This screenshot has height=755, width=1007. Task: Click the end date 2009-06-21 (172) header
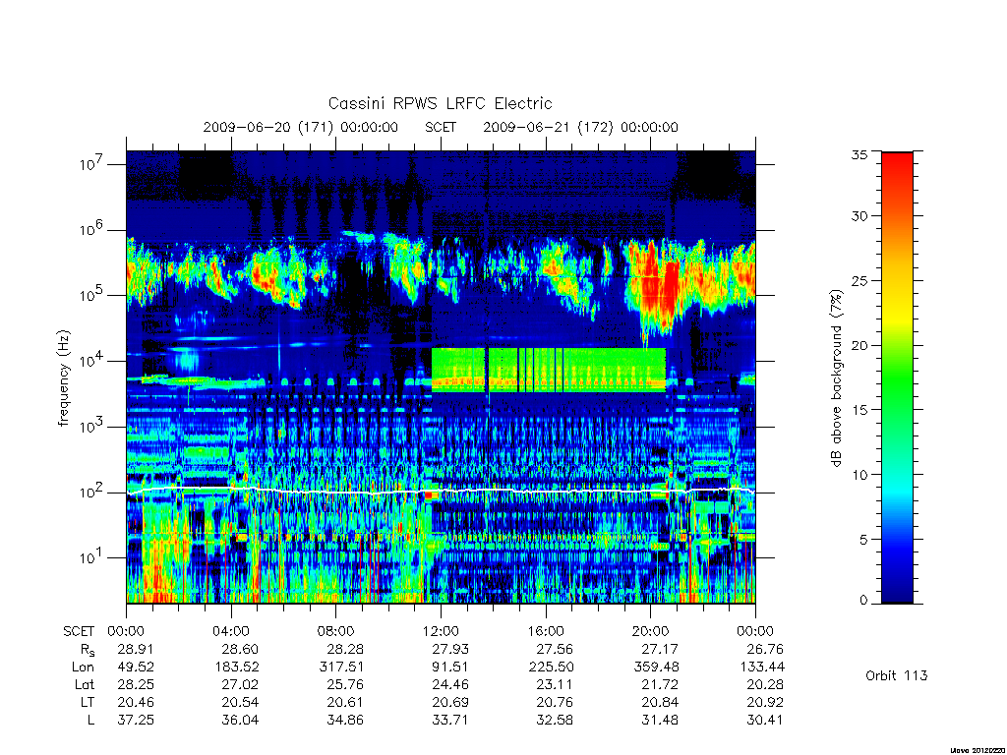[580, 127]
